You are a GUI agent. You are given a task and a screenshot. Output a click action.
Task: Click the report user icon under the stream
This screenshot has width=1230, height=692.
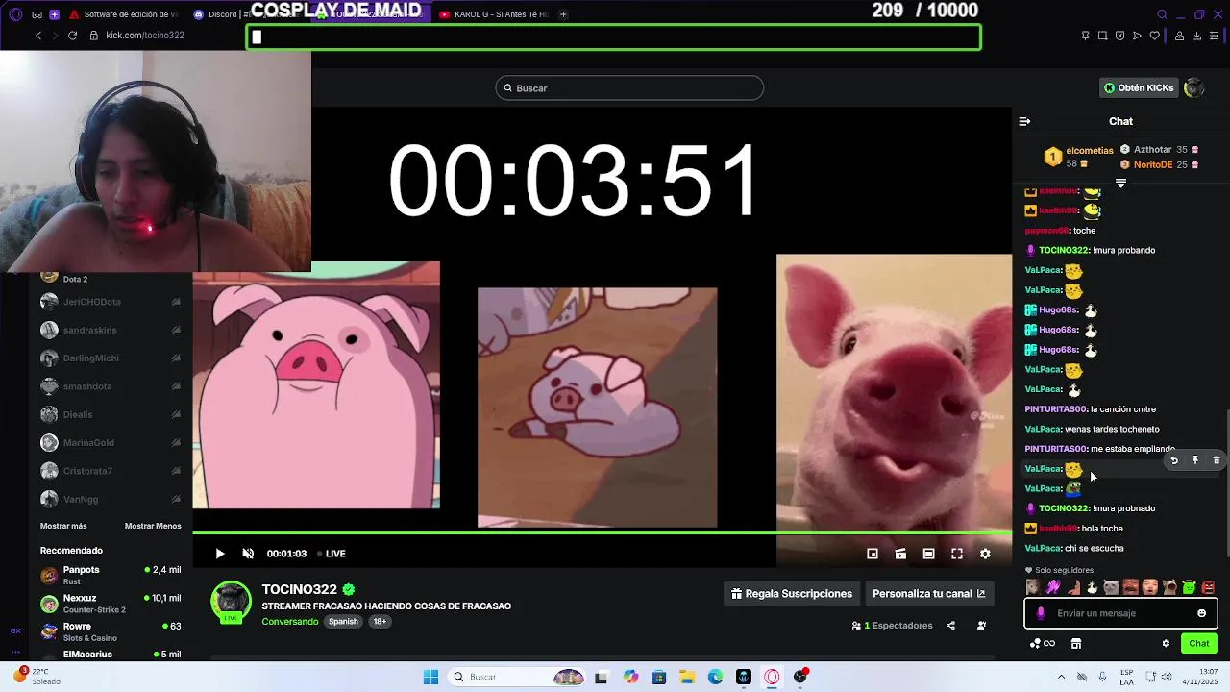[x=981, y=626]
